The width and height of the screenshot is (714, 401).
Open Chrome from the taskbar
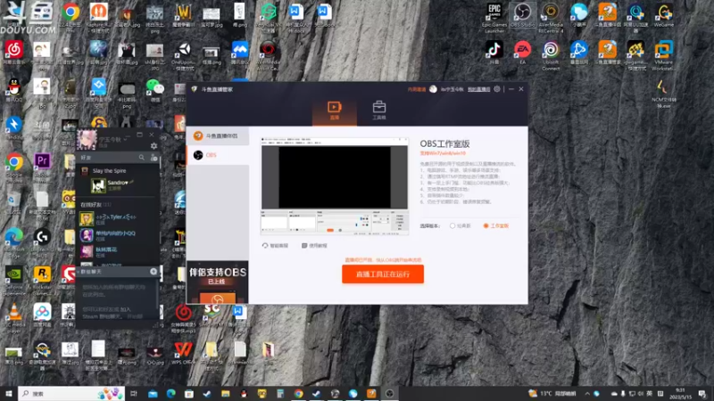click(298, 393)
